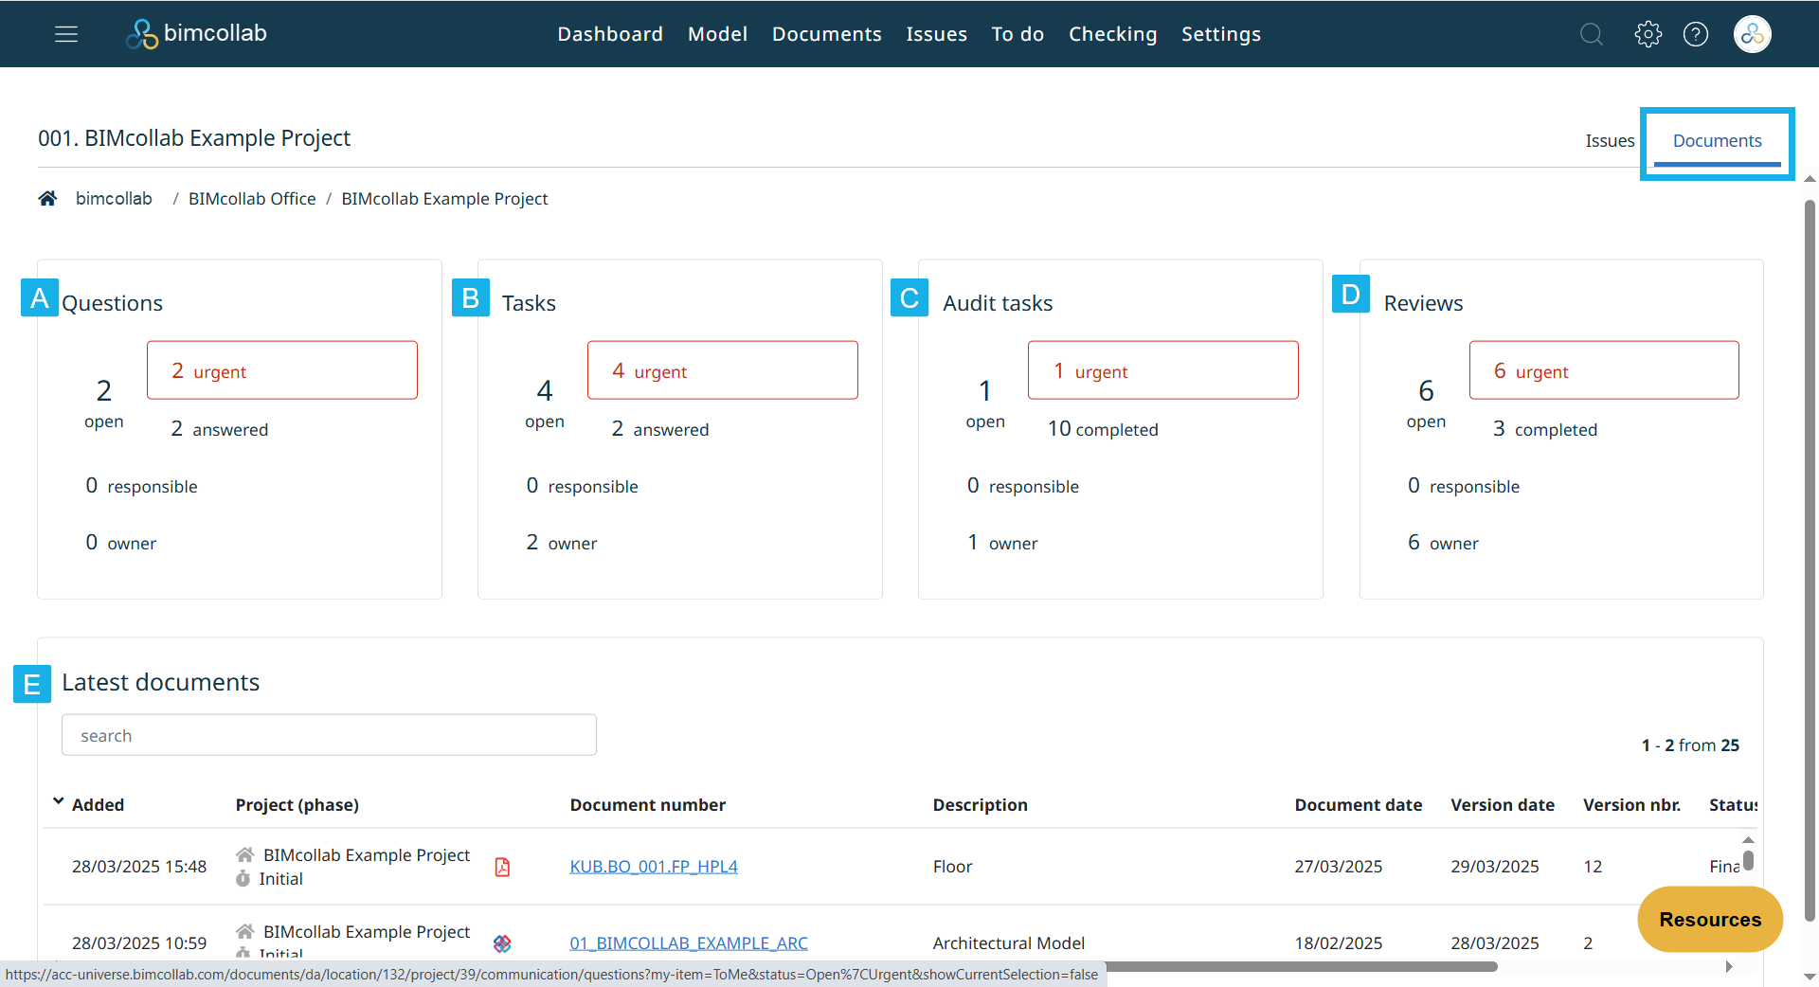Sort by Document date column header
The image size is (1819, 987).
tap(1359, 805)
